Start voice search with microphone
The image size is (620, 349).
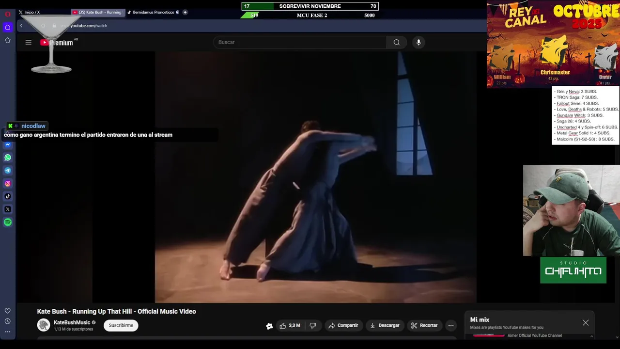pos(419,42)
